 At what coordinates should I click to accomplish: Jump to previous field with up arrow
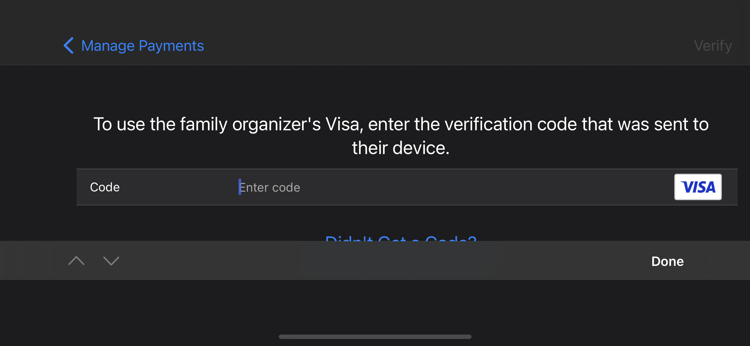76,261
